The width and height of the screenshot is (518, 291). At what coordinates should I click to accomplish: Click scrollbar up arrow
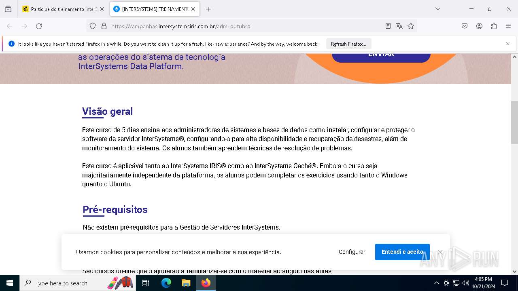[514, 57]
